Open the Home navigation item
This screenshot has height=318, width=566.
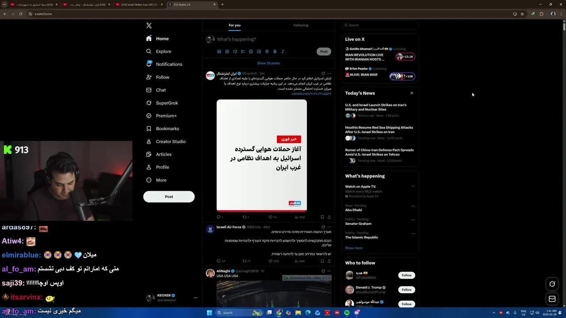coord(158,38)
